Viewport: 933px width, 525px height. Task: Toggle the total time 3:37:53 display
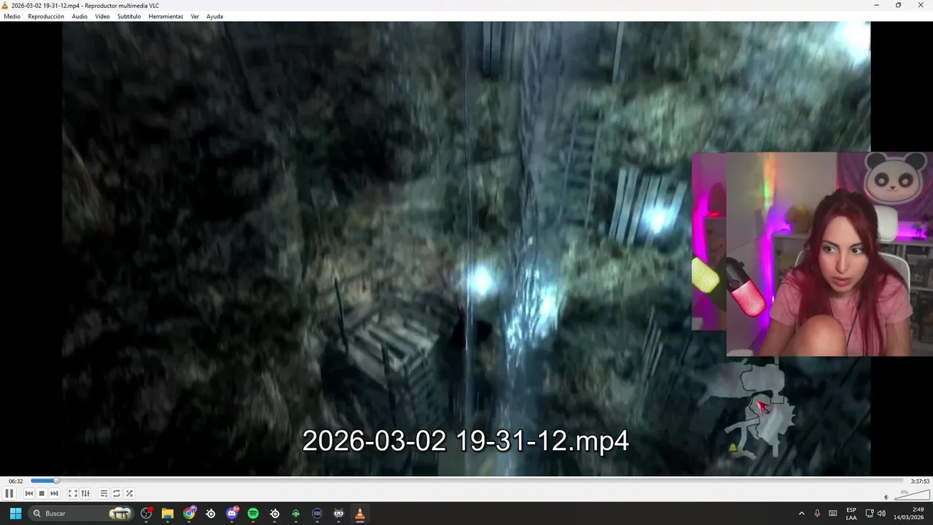point(920,481)
